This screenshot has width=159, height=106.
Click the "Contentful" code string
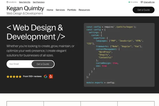[x=105, y=57]
